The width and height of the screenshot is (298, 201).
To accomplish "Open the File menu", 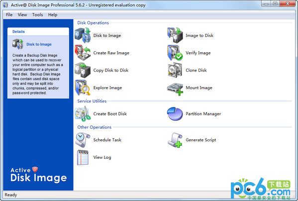I will [9, 14].
